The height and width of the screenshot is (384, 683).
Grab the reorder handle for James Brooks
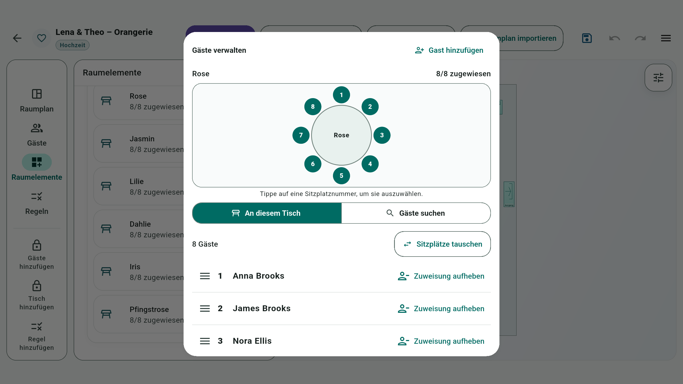[205, 309]
